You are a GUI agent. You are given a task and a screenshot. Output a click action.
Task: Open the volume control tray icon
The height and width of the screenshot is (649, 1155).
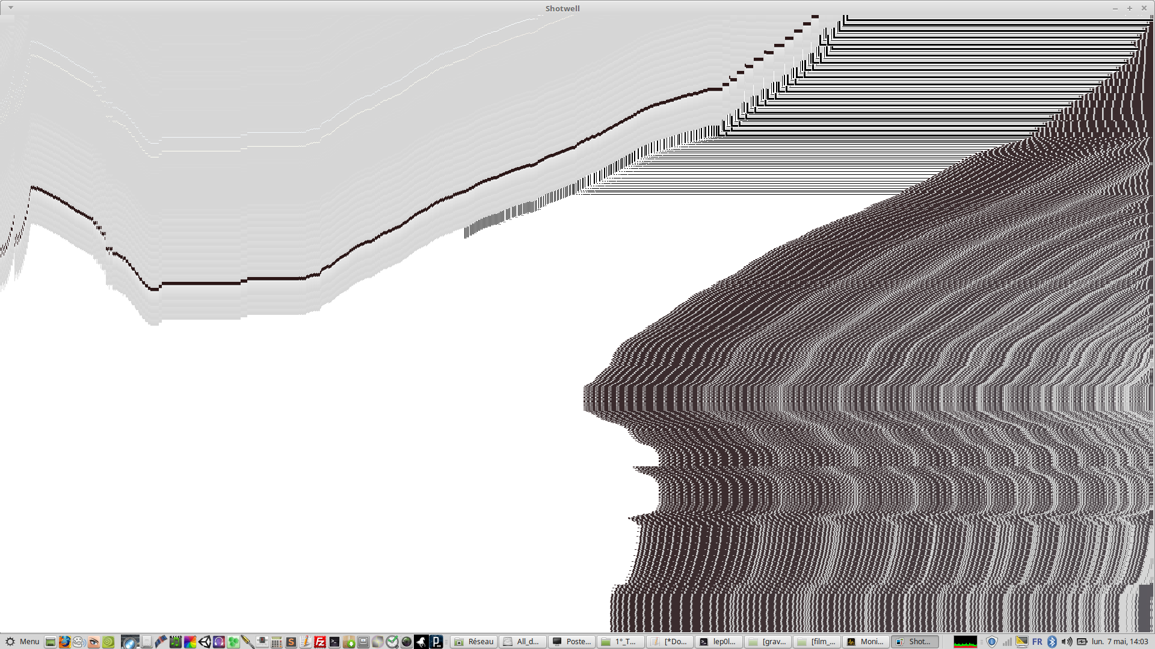(x=1067, y=641)
